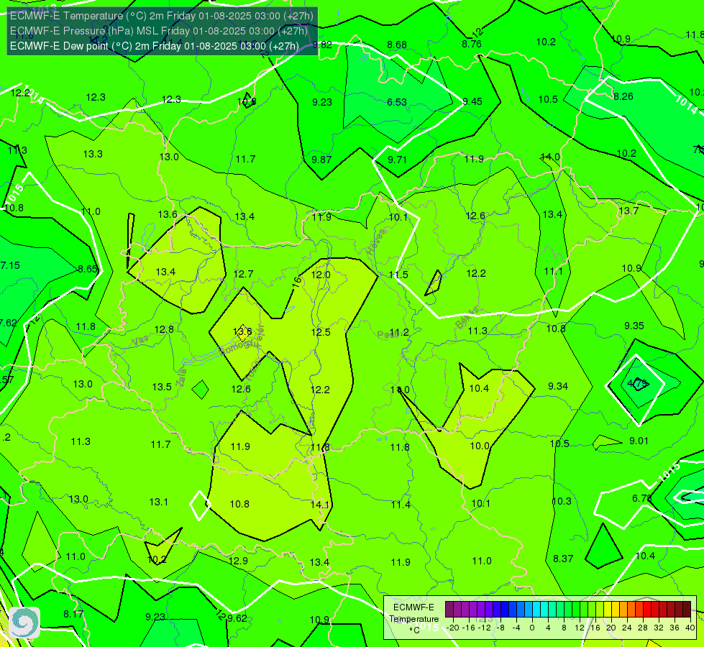Click the Heves county label

click(377, 242)
